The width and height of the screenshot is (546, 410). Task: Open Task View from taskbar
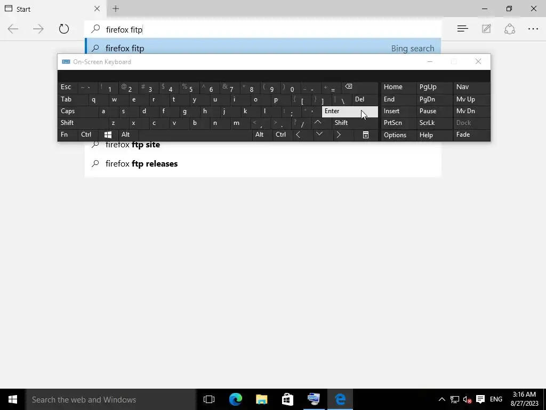pyautogui.click(x=209, y=399)
